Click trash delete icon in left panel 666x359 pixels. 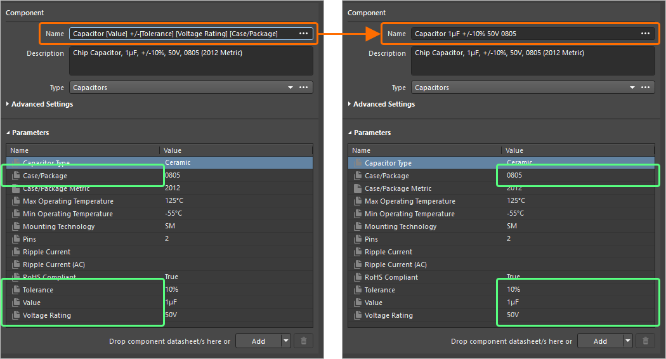pos(303,341)
